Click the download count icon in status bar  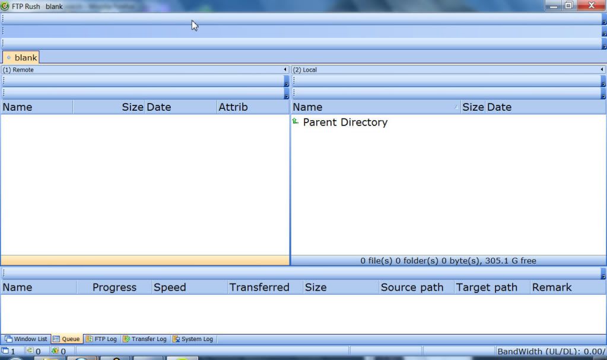click(x=55, y=351)
